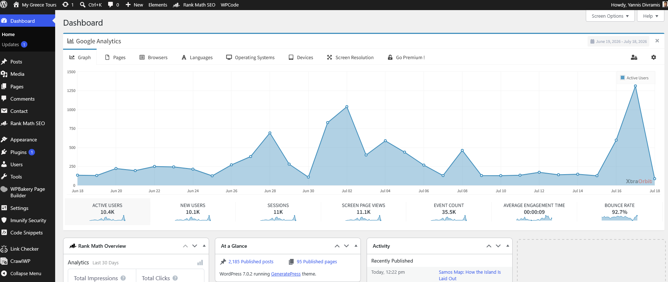Viewport: 668px width, 282px height.
Task: Open the Elements menu in the admin bar
Action: (x=158, y=5)
